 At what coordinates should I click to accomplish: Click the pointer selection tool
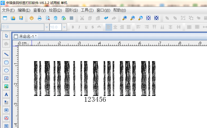6,36
